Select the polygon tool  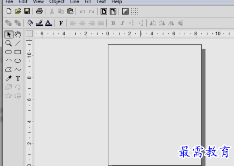(9, 70)
